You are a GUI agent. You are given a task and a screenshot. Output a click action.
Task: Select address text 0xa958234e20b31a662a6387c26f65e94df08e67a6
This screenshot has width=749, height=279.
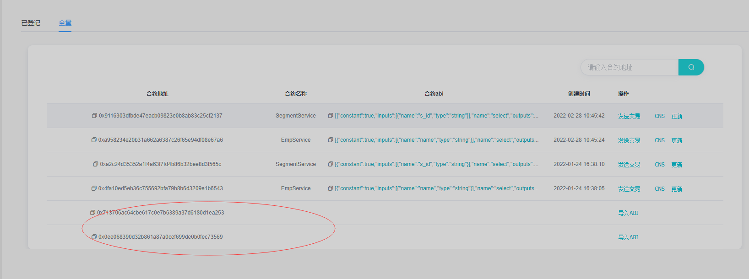(161, 140)
